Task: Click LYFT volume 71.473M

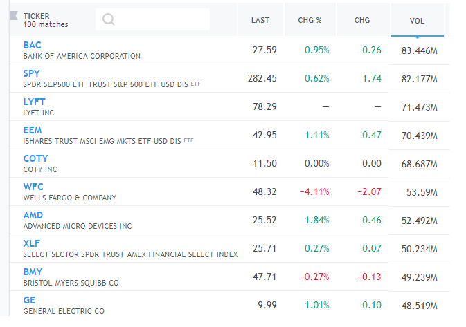Action: (420, 107)
